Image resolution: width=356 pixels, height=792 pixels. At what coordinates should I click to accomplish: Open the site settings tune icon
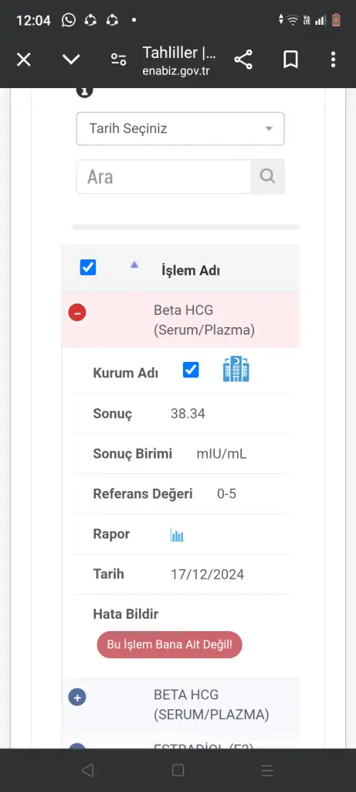click(118, 60)
